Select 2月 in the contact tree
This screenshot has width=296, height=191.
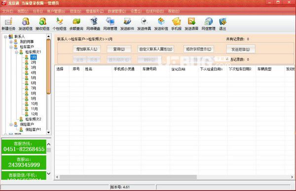point(34,62)
